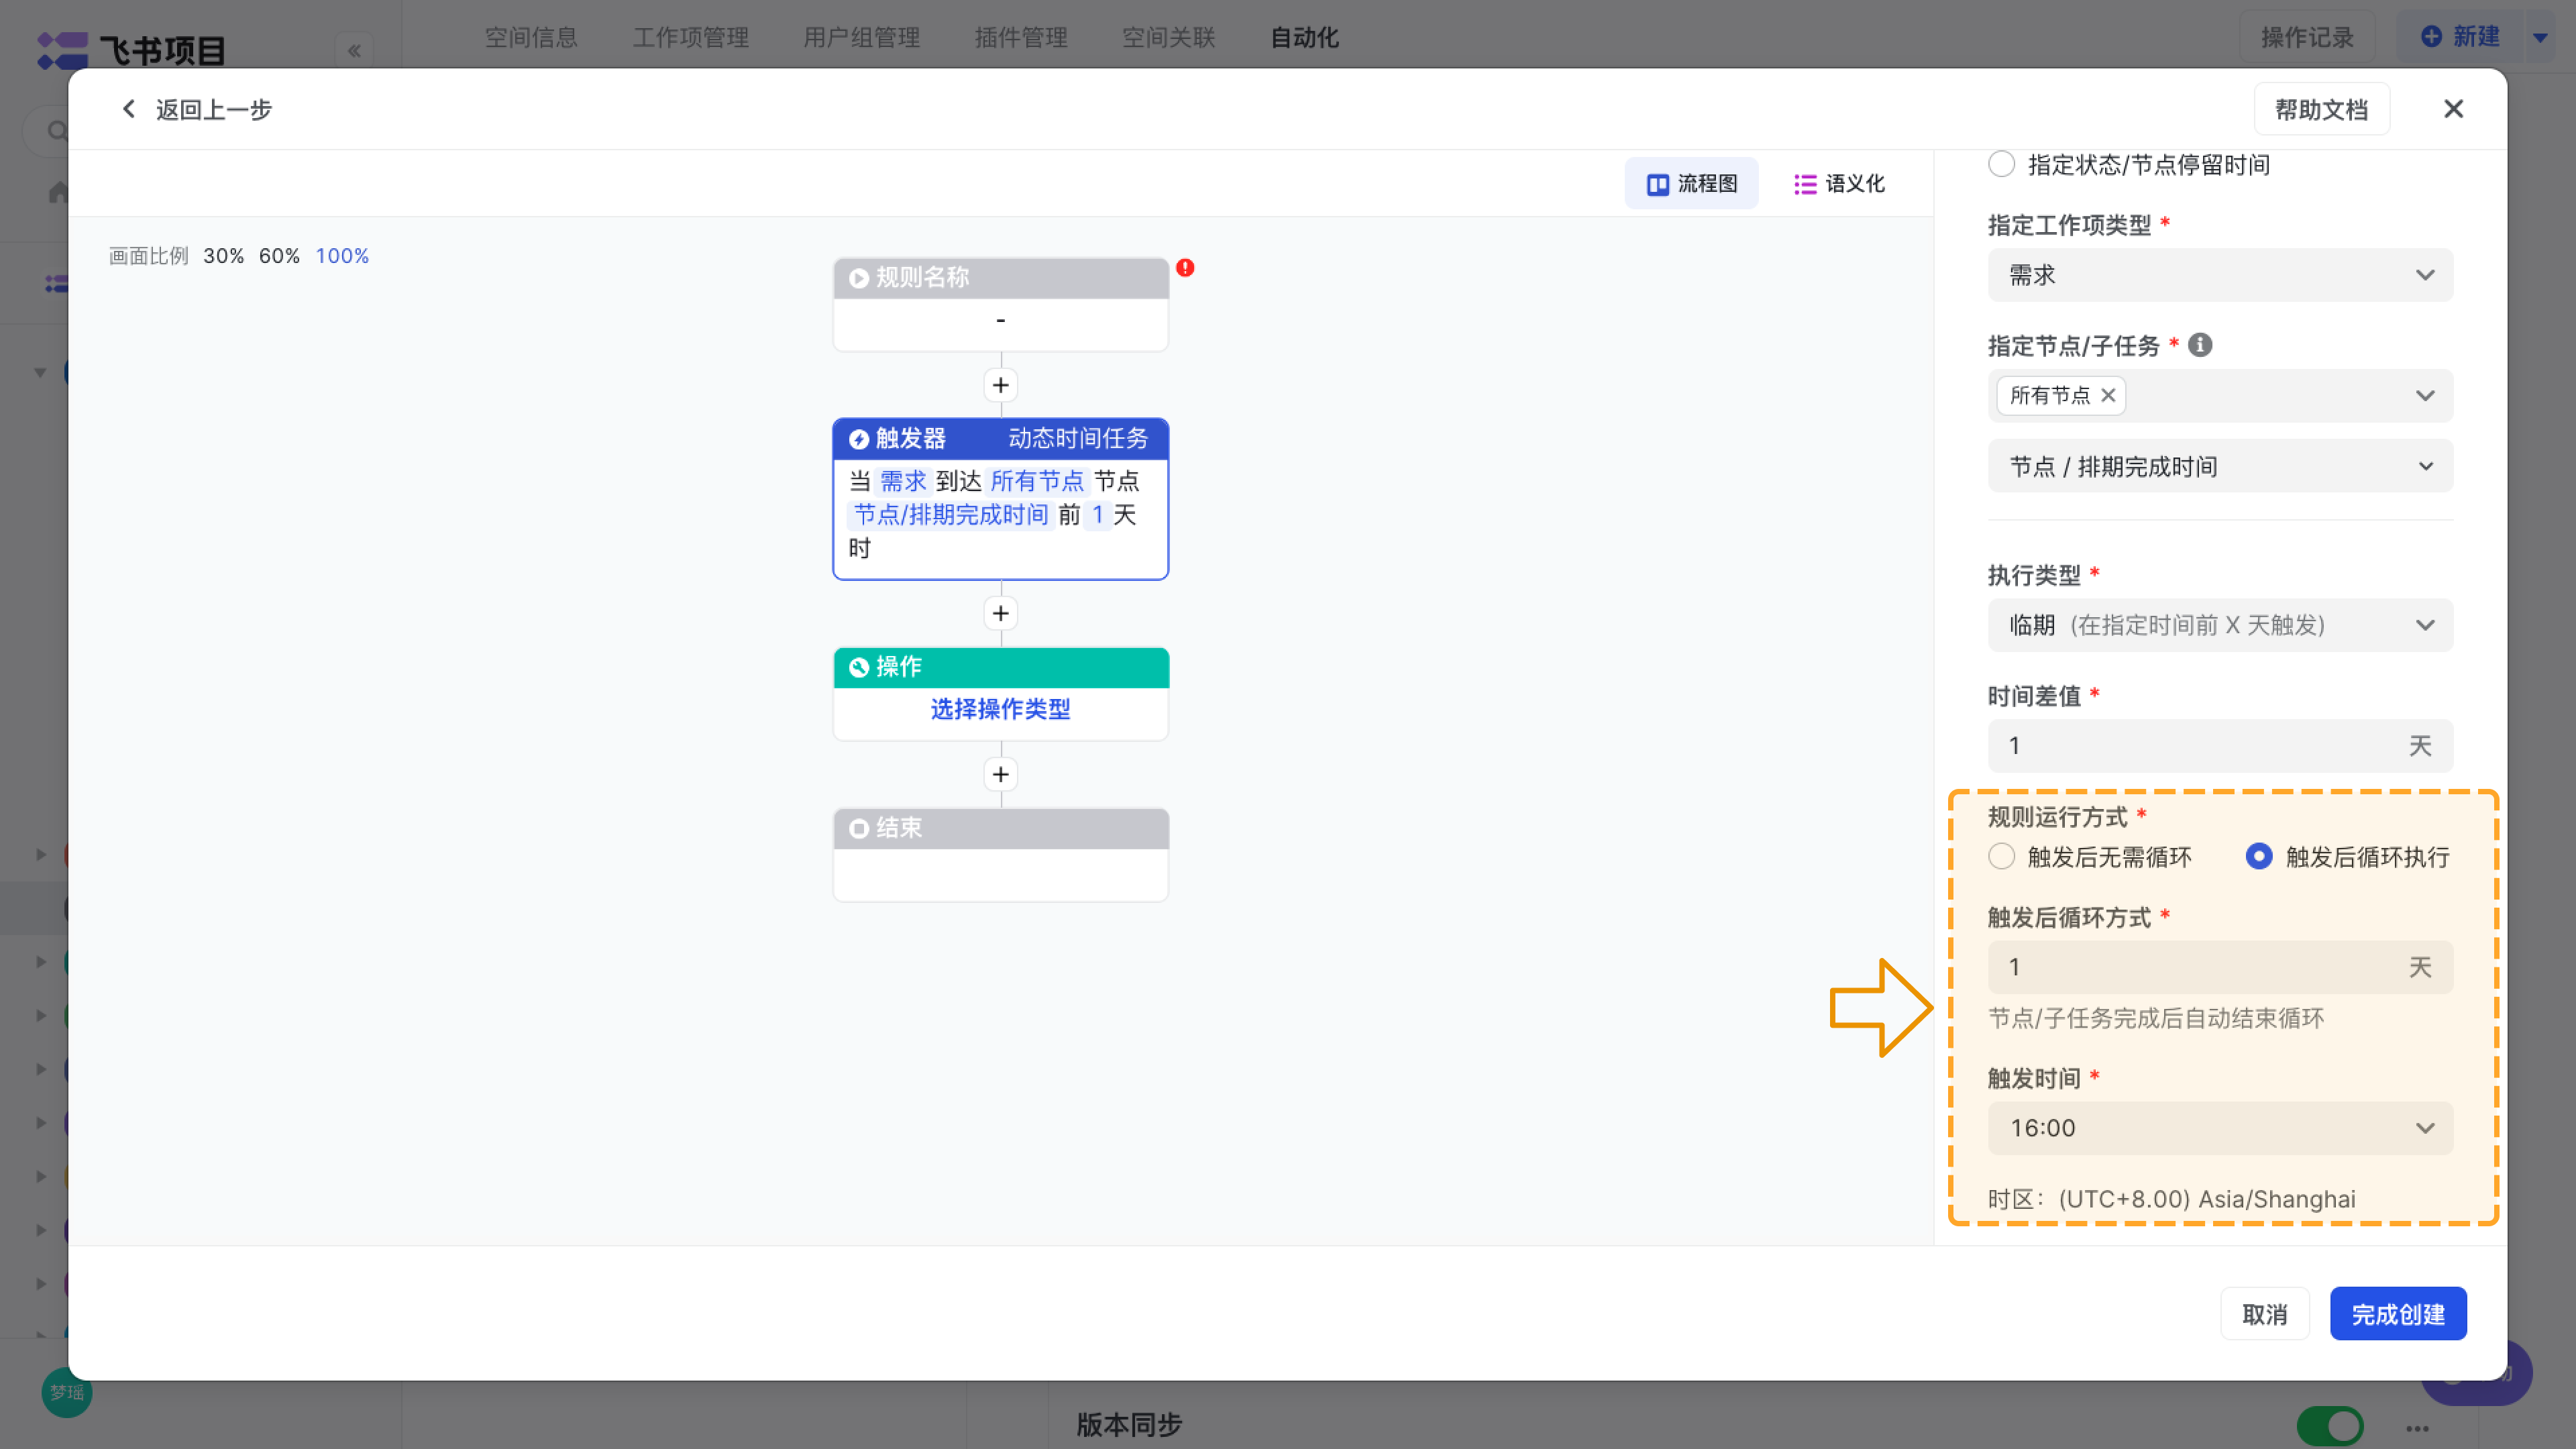
Task: Click the 梦瑶 user avatar
Action: (67, 1392)
